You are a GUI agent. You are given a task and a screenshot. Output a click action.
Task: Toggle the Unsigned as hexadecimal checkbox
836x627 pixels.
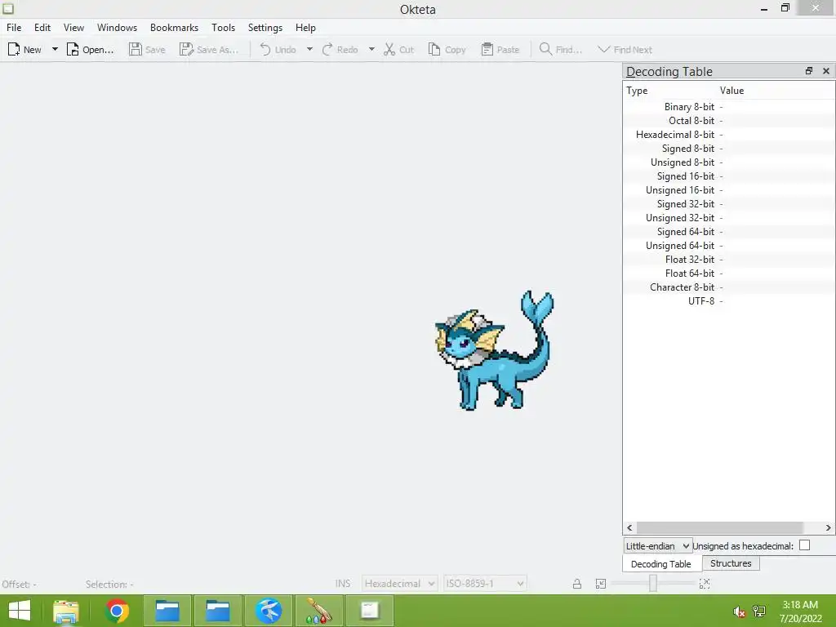(x=804, y=545)
